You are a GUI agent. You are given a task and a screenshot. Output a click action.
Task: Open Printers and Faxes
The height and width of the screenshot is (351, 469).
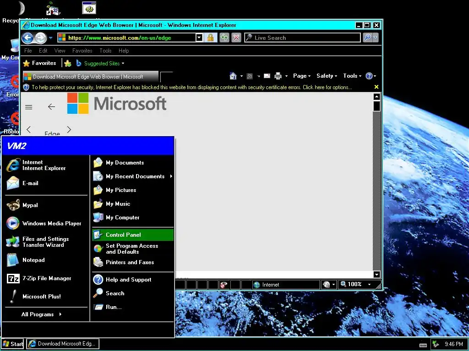(133, 262)
